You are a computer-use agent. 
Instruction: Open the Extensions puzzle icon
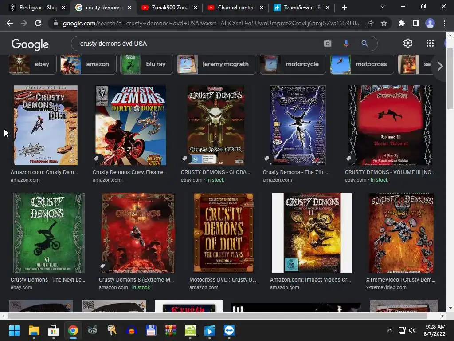[402, 23]
